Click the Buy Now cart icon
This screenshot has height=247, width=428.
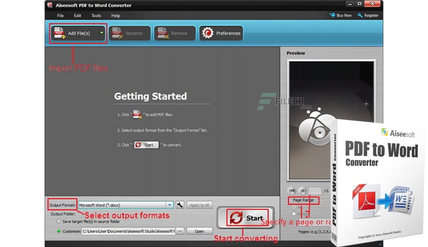(333, 15)
